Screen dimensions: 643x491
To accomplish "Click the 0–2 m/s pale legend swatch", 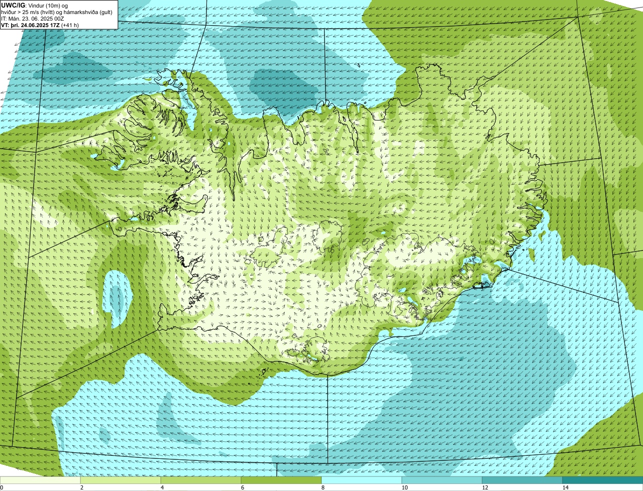I will (40, 480).
